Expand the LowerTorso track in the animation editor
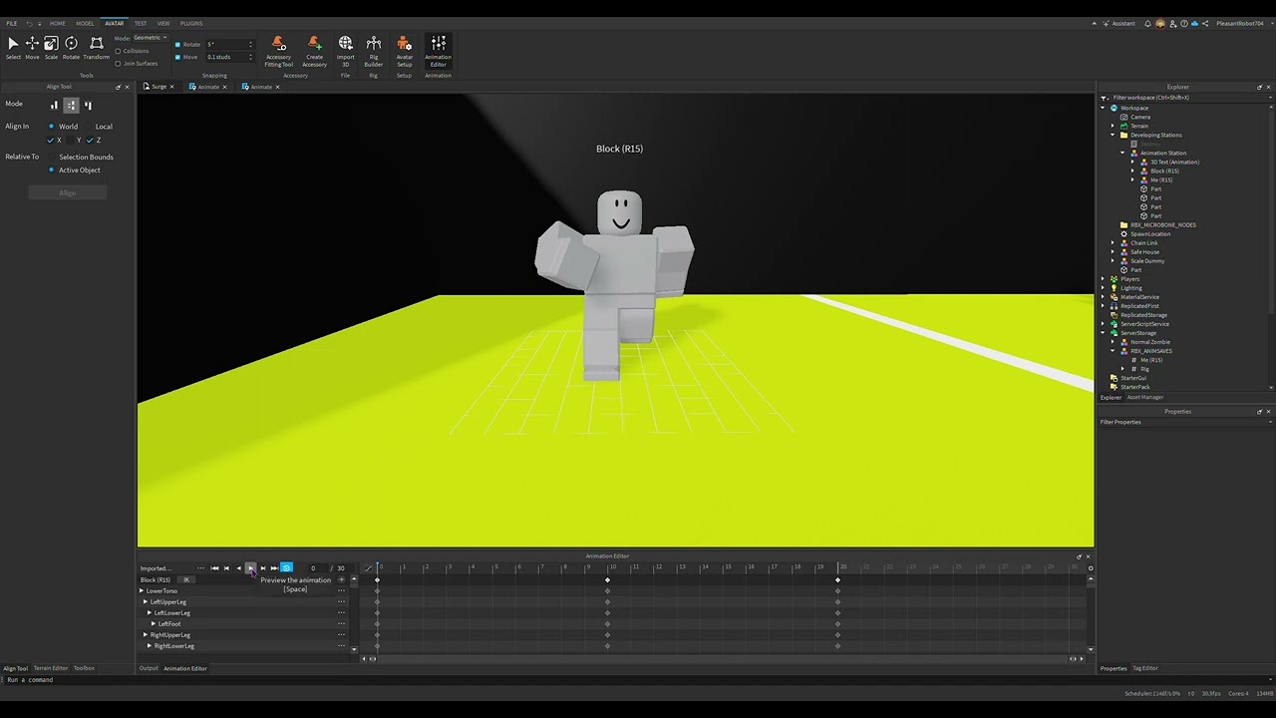Viewport: 1276px width, 718px height. 142,590
